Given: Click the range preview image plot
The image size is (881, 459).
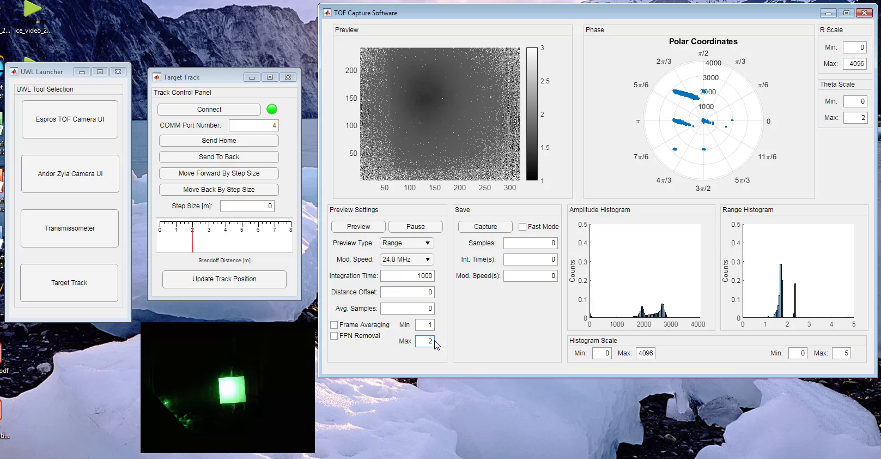Looking at the screenshot, I should [440, 114].
